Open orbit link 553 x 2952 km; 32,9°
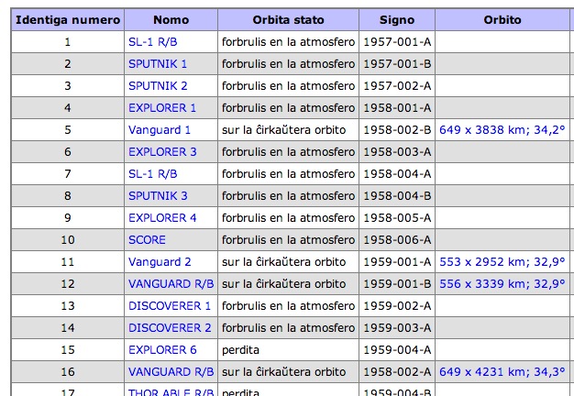 [502, 262]
